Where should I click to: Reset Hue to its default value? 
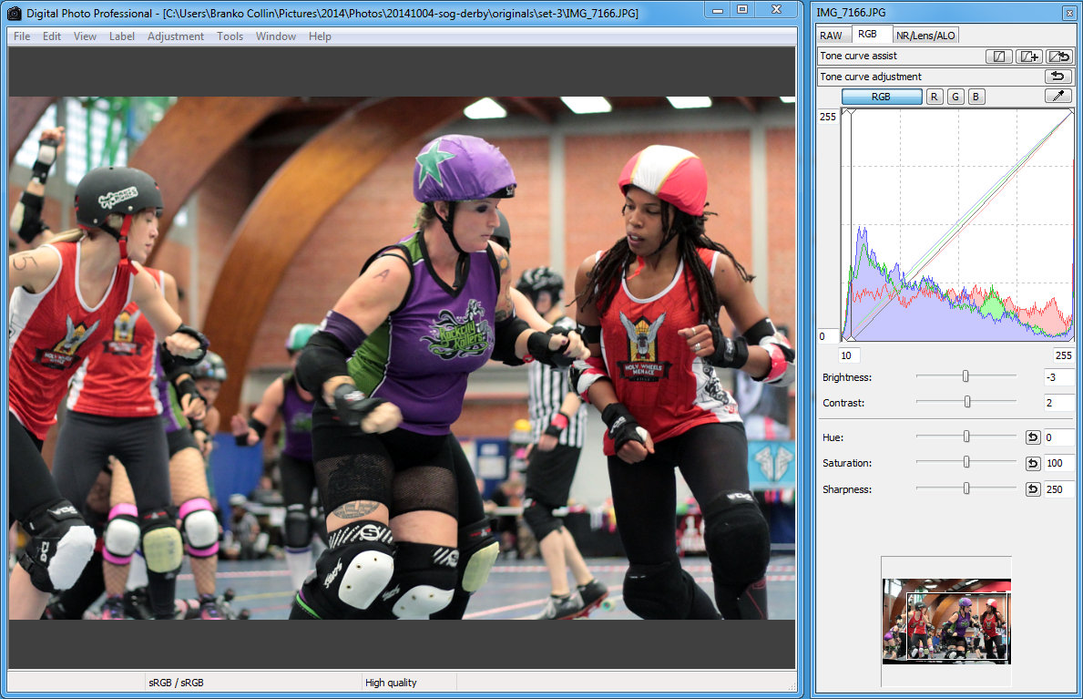(1033, 437)
